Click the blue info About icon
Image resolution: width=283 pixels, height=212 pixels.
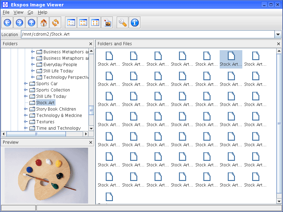click(x=135, y=23)
